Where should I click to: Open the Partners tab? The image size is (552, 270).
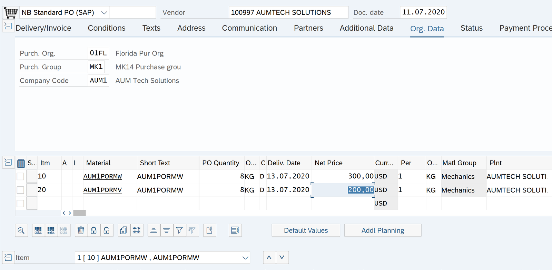point(308,28)
